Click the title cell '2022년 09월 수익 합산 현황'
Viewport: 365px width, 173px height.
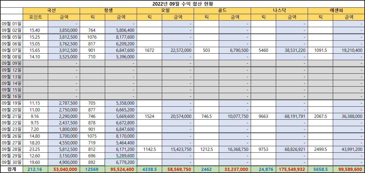(x=182, y=4)
